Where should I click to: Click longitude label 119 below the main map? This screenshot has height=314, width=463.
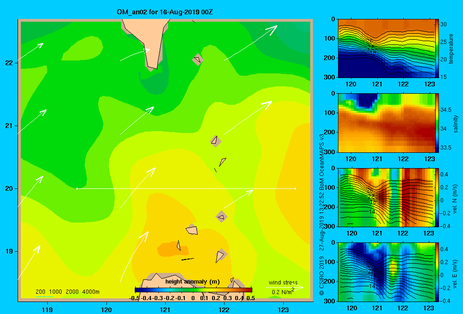pos(47,309)
